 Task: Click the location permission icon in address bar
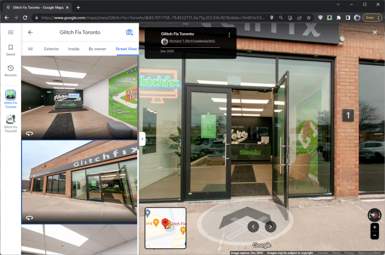pos(271,18)
